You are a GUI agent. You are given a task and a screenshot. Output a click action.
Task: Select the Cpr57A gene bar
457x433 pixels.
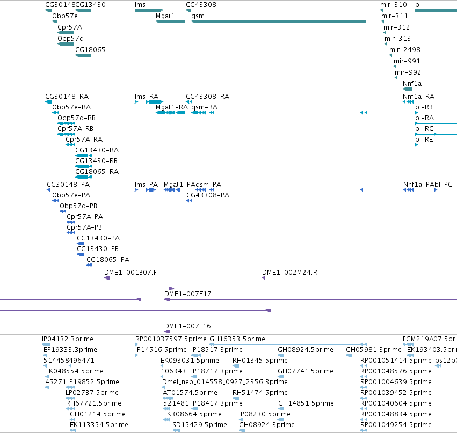pyautogui.click(x=66, y=33)
